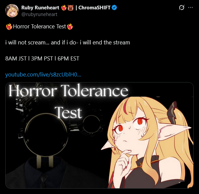The image size is (199, 194).
Task: Click the boar emoji in display name
Action: pyautogui.click(x=71, y=8)
